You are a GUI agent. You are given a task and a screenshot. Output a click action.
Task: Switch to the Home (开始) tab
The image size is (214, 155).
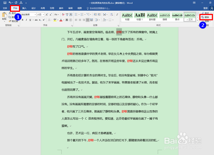click(x=15, y=8)
